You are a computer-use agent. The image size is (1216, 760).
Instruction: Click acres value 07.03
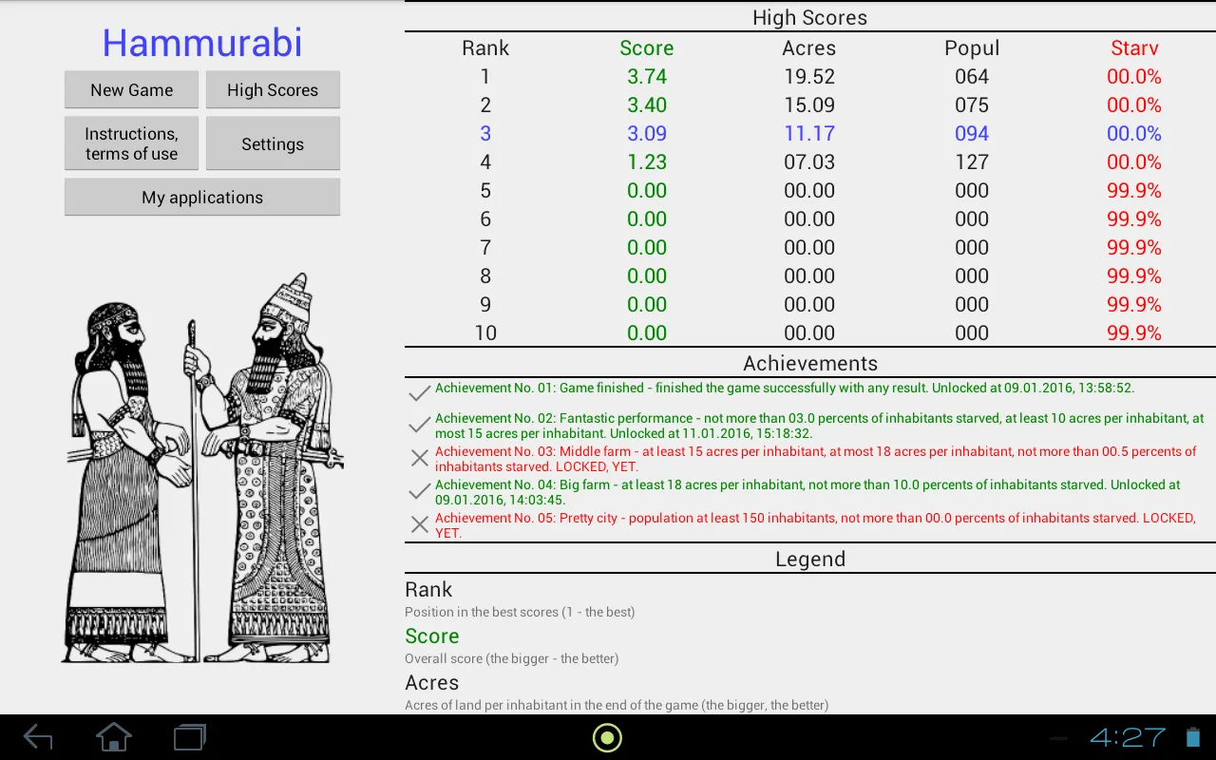(x=809, y=162)
